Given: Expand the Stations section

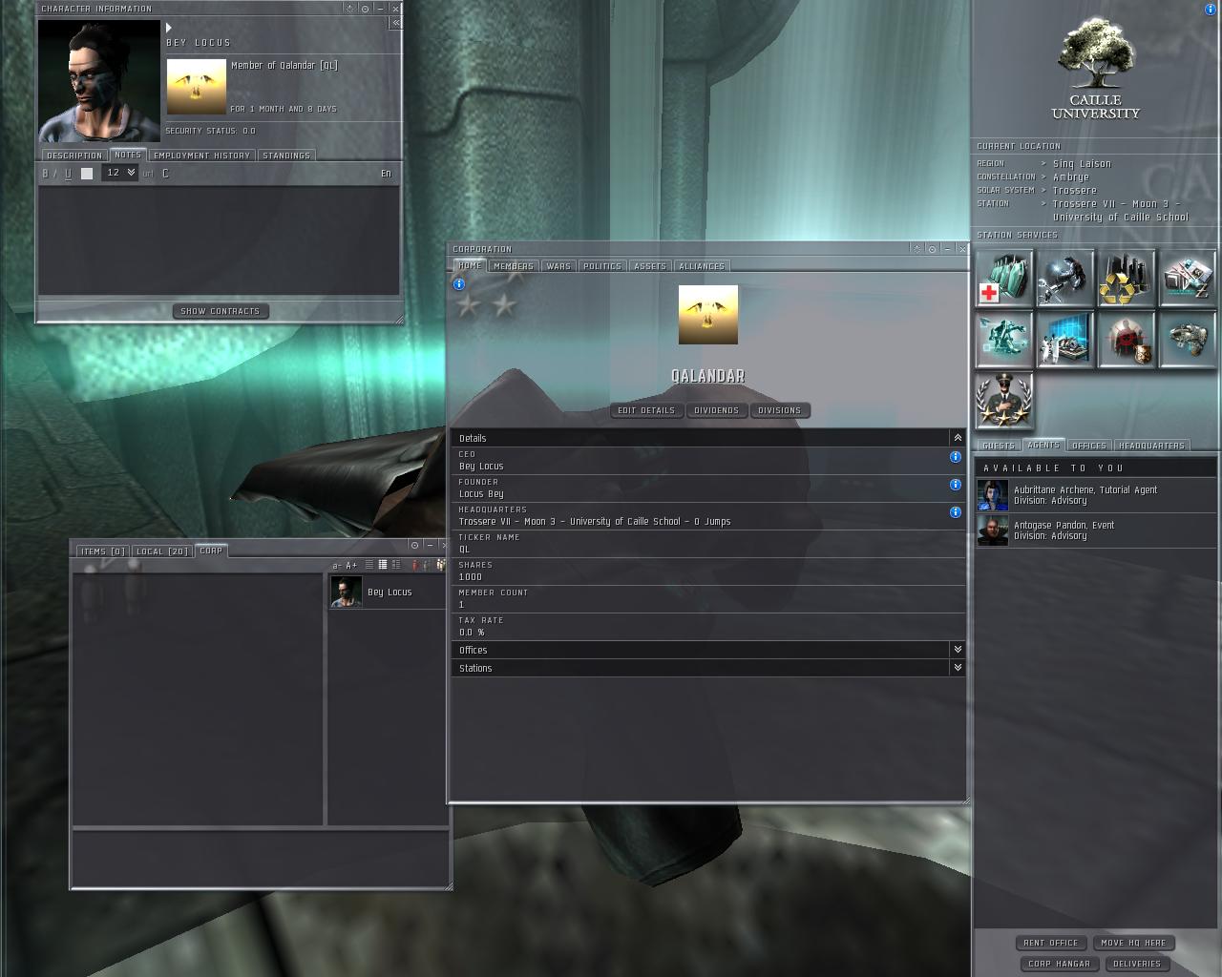Looking at the screenshot, I should pos(958,668).
